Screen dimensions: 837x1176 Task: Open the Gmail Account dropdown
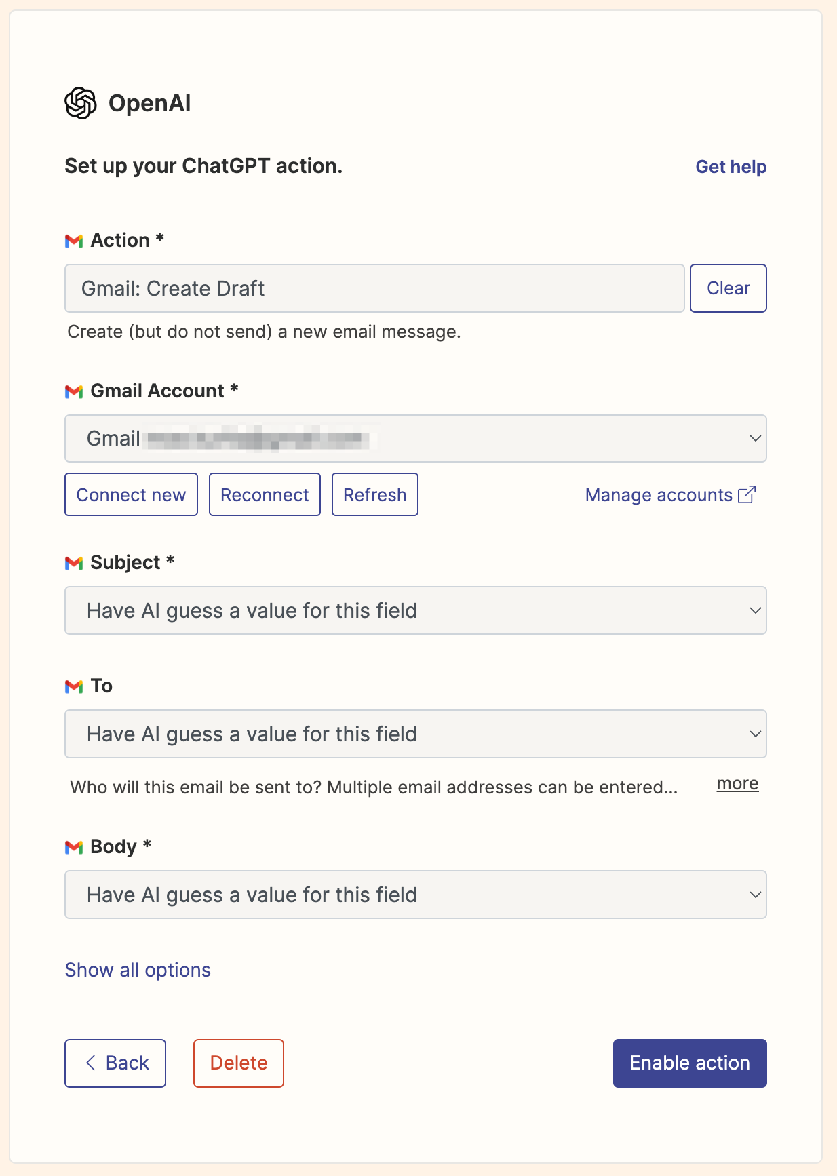coord(415,439)
